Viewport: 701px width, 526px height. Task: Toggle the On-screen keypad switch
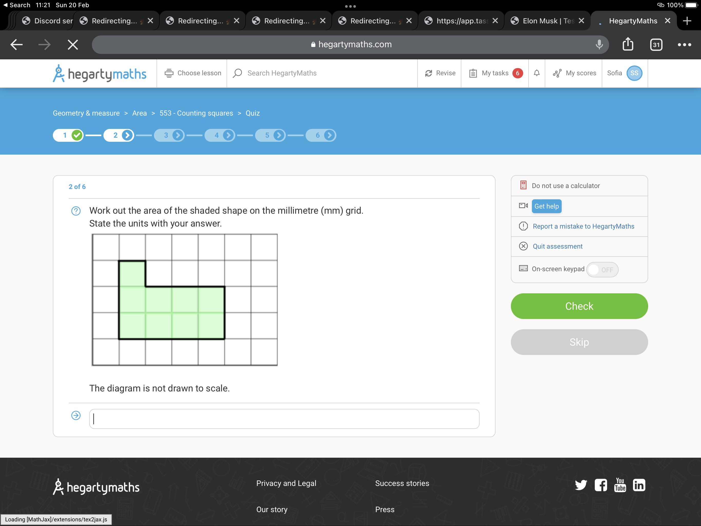pos(602,270)
